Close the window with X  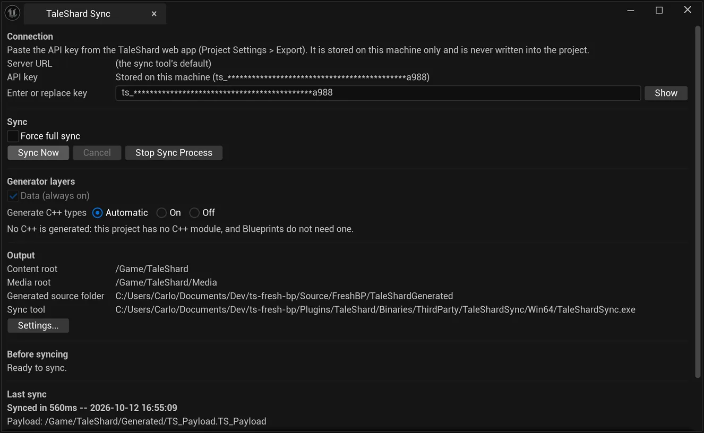(x=688, y=10)
